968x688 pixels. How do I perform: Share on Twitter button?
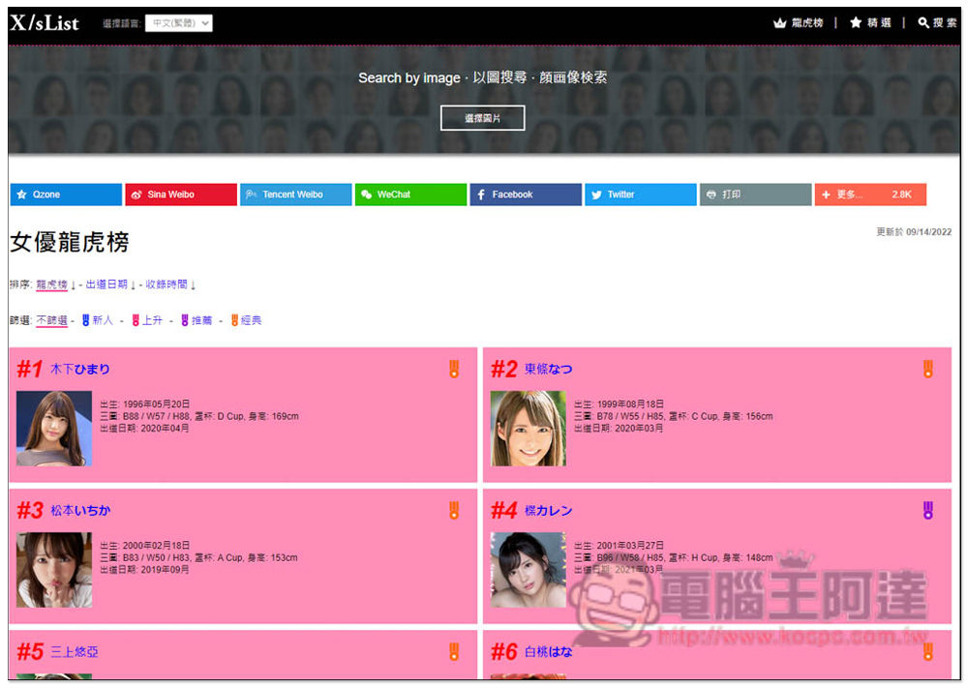pos(640,194)
